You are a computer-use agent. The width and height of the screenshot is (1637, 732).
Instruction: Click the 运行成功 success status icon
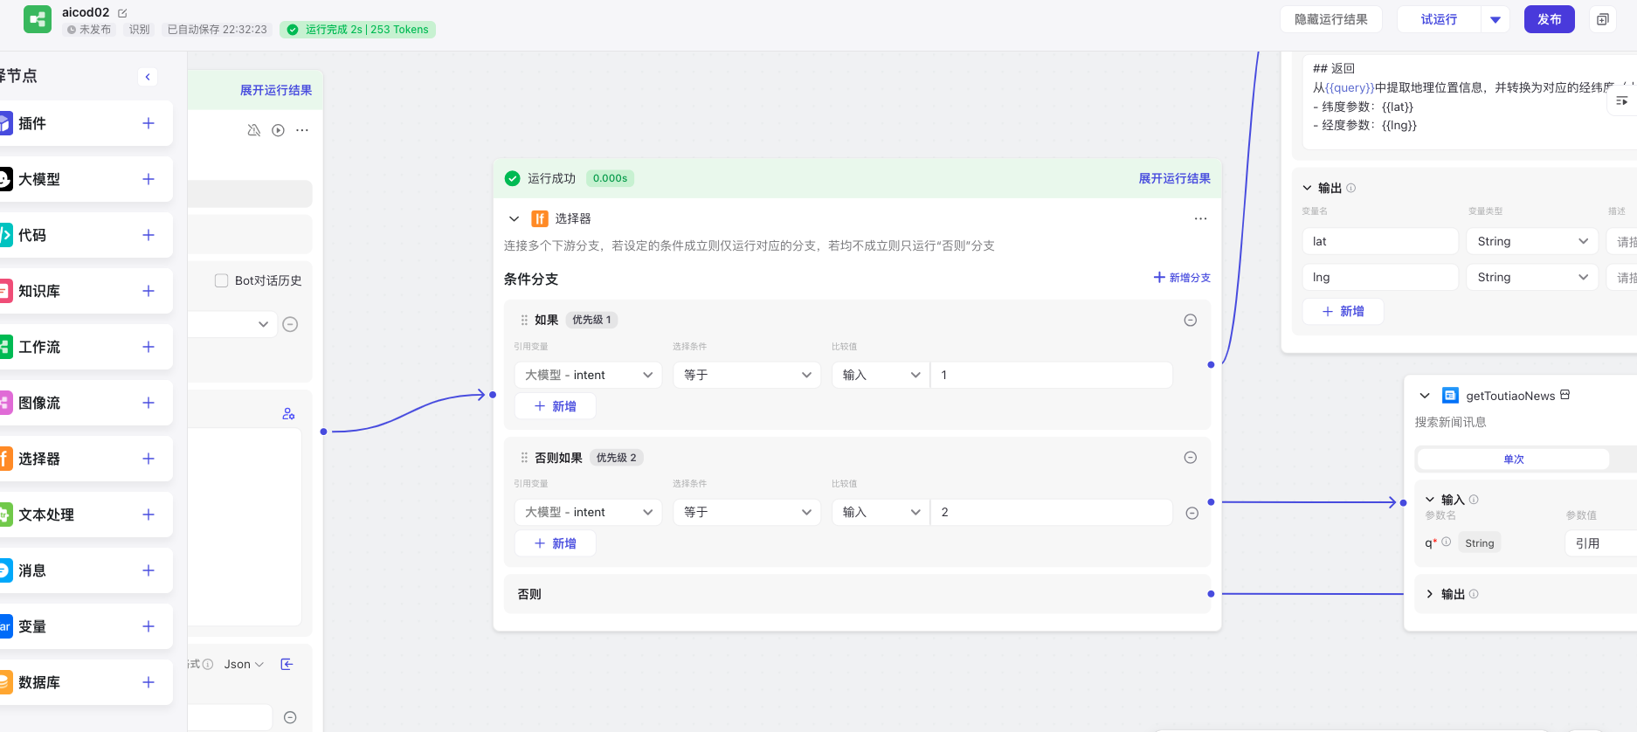pyautogui.click(x=513, y=178)
